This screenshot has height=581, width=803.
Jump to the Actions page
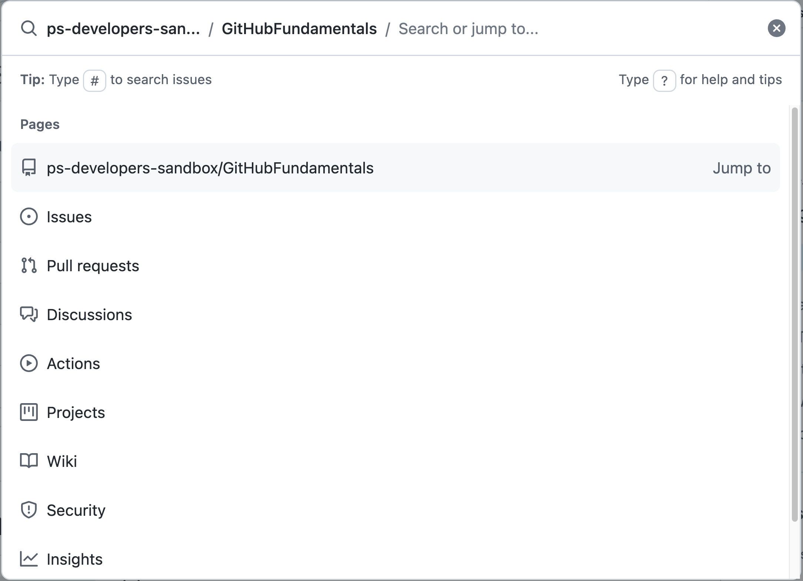(x=396, y=363)
